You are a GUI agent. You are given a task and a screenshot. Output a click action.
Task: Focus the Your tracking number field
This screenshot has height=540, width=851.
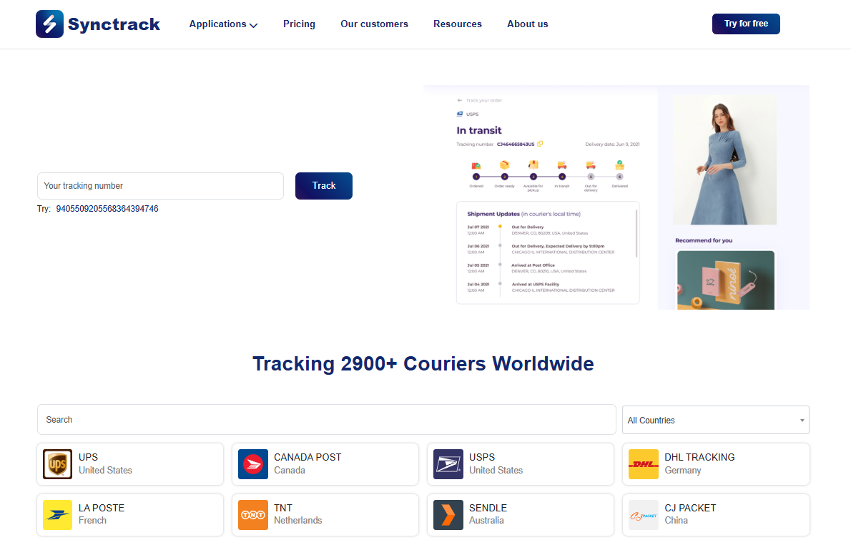(x=160, y=186)
